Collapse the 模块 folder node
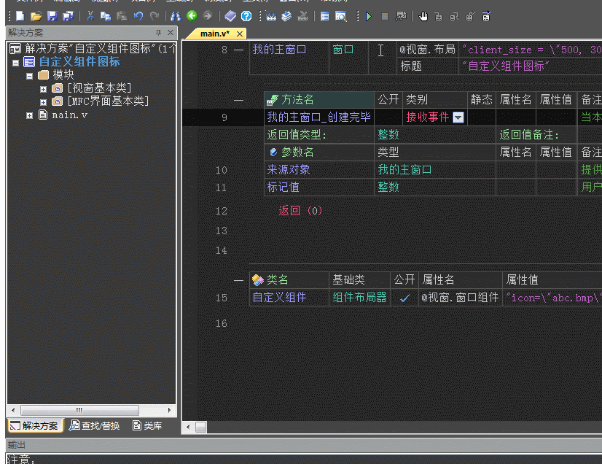The width and height of the screenshot is (602, 464). [x=30, y=76]
